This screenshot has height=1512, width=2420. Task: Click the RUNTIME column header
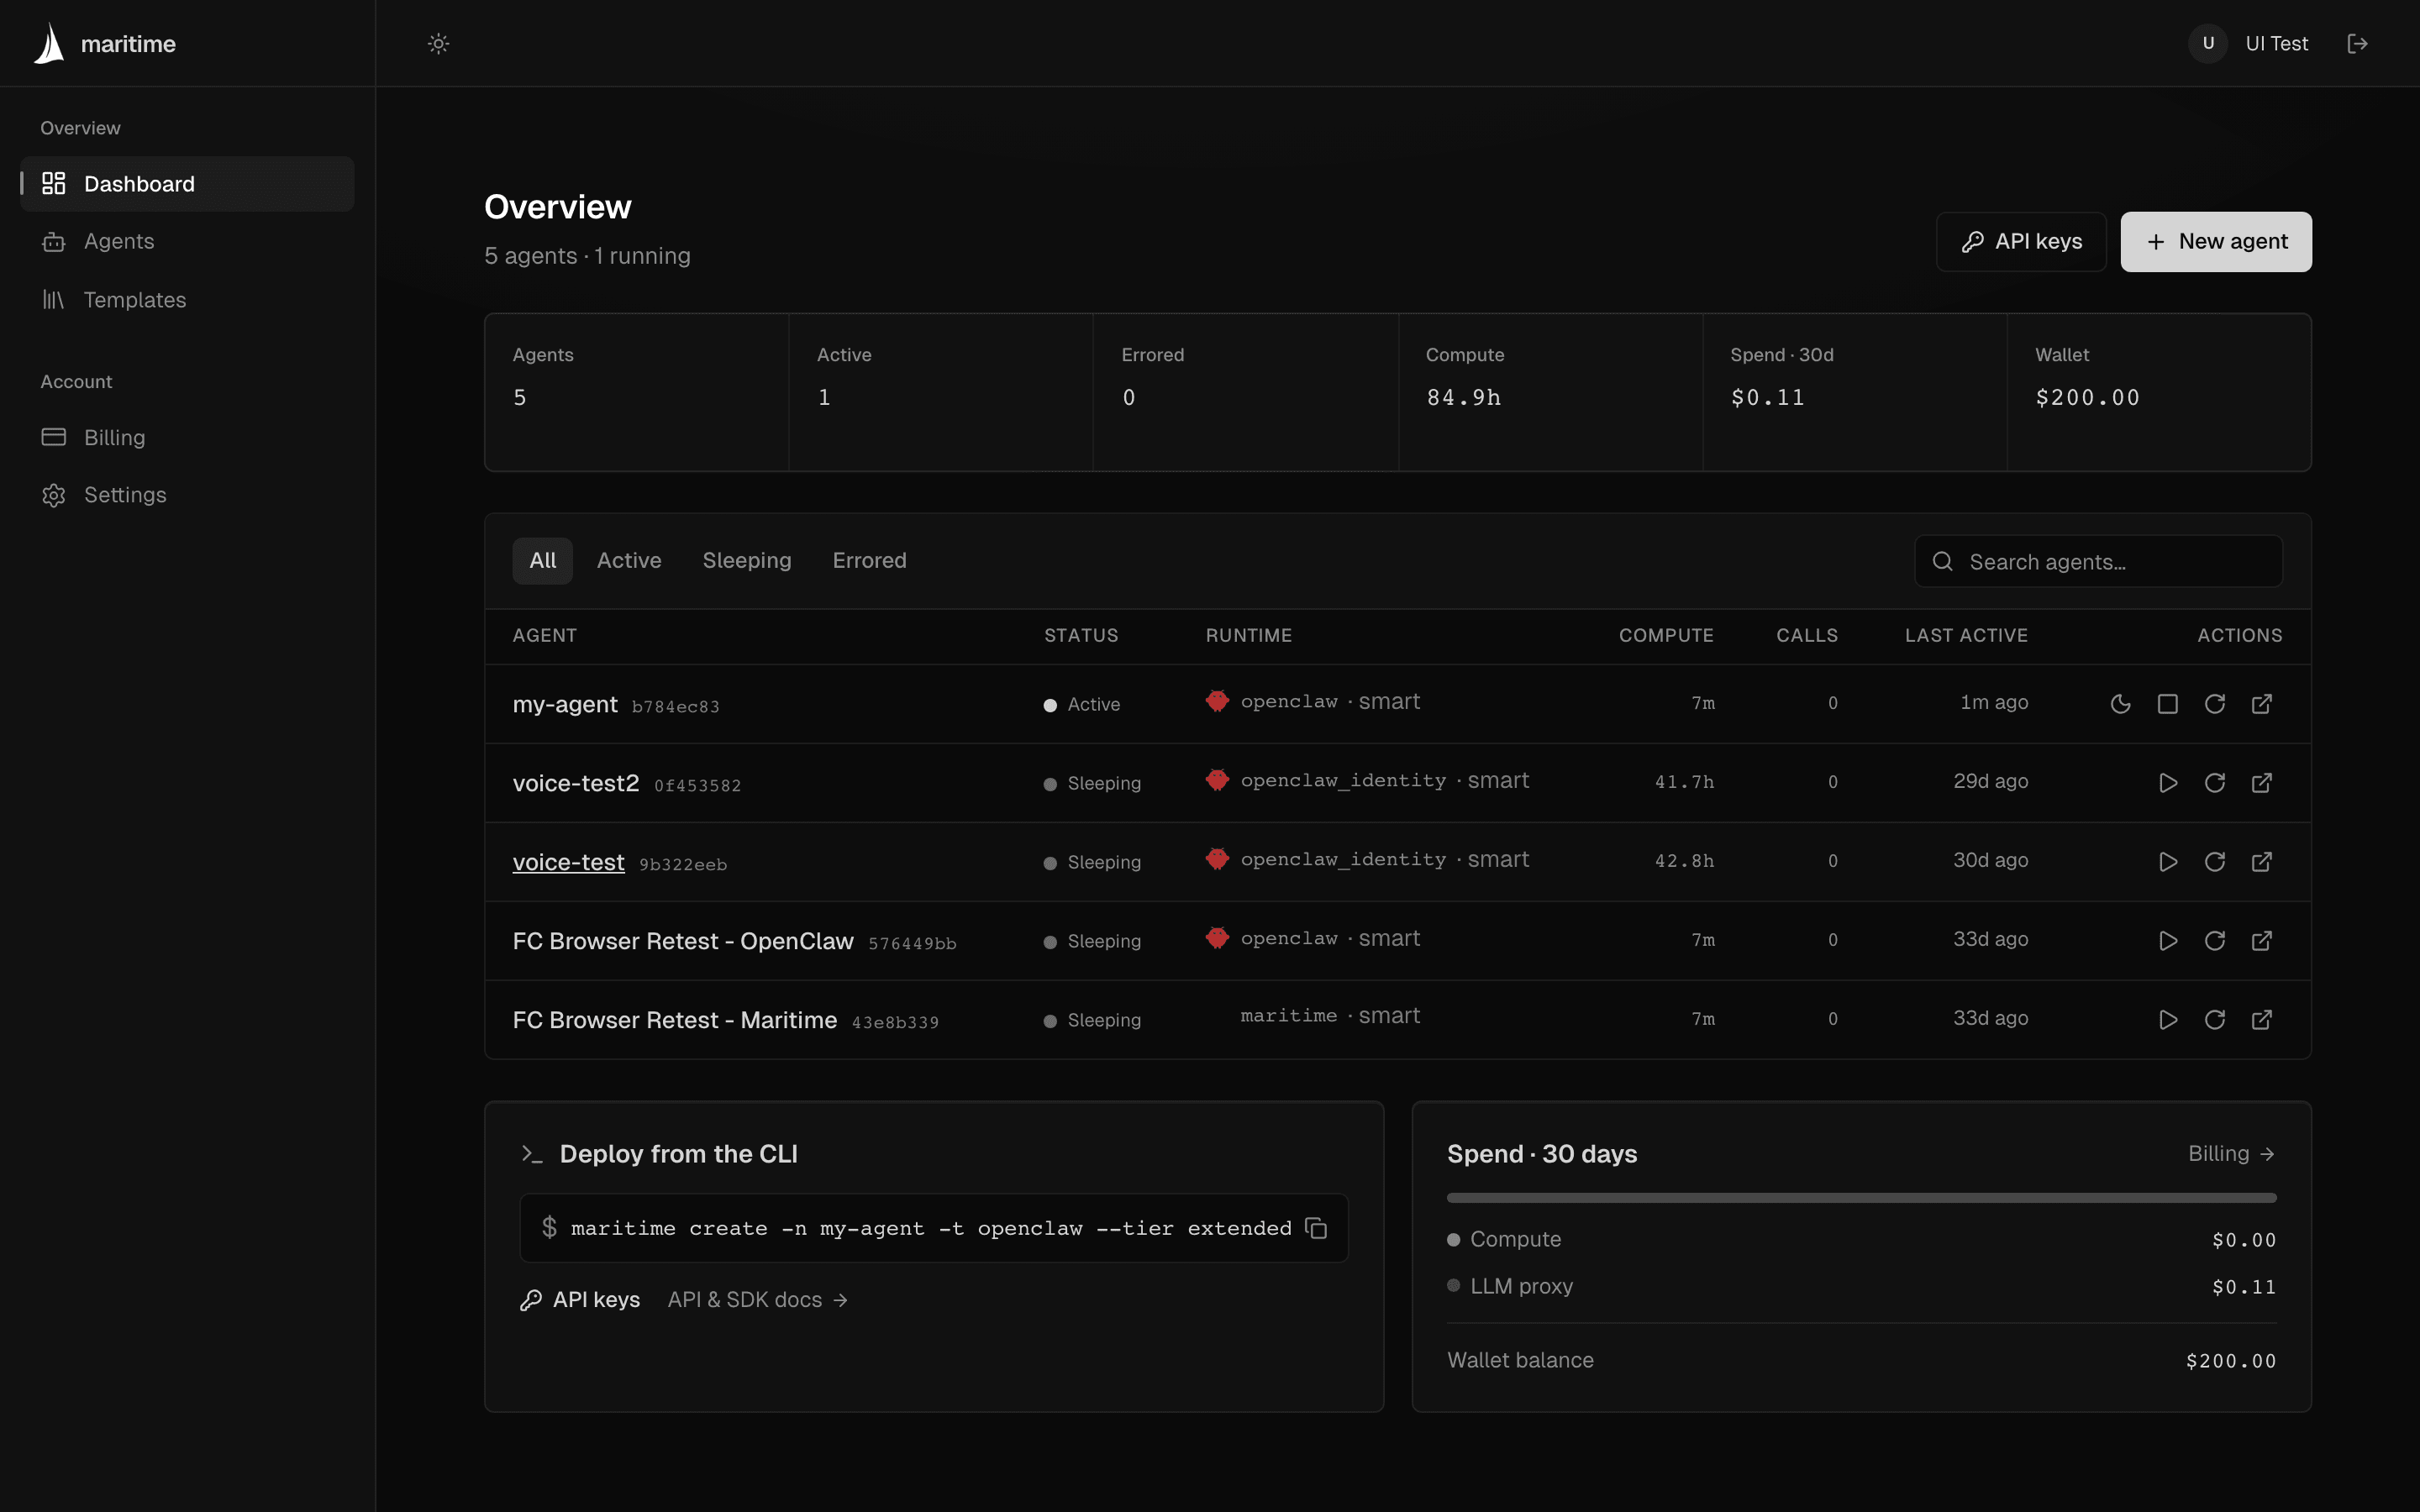pyautogui.click(x=1249, y=635)
